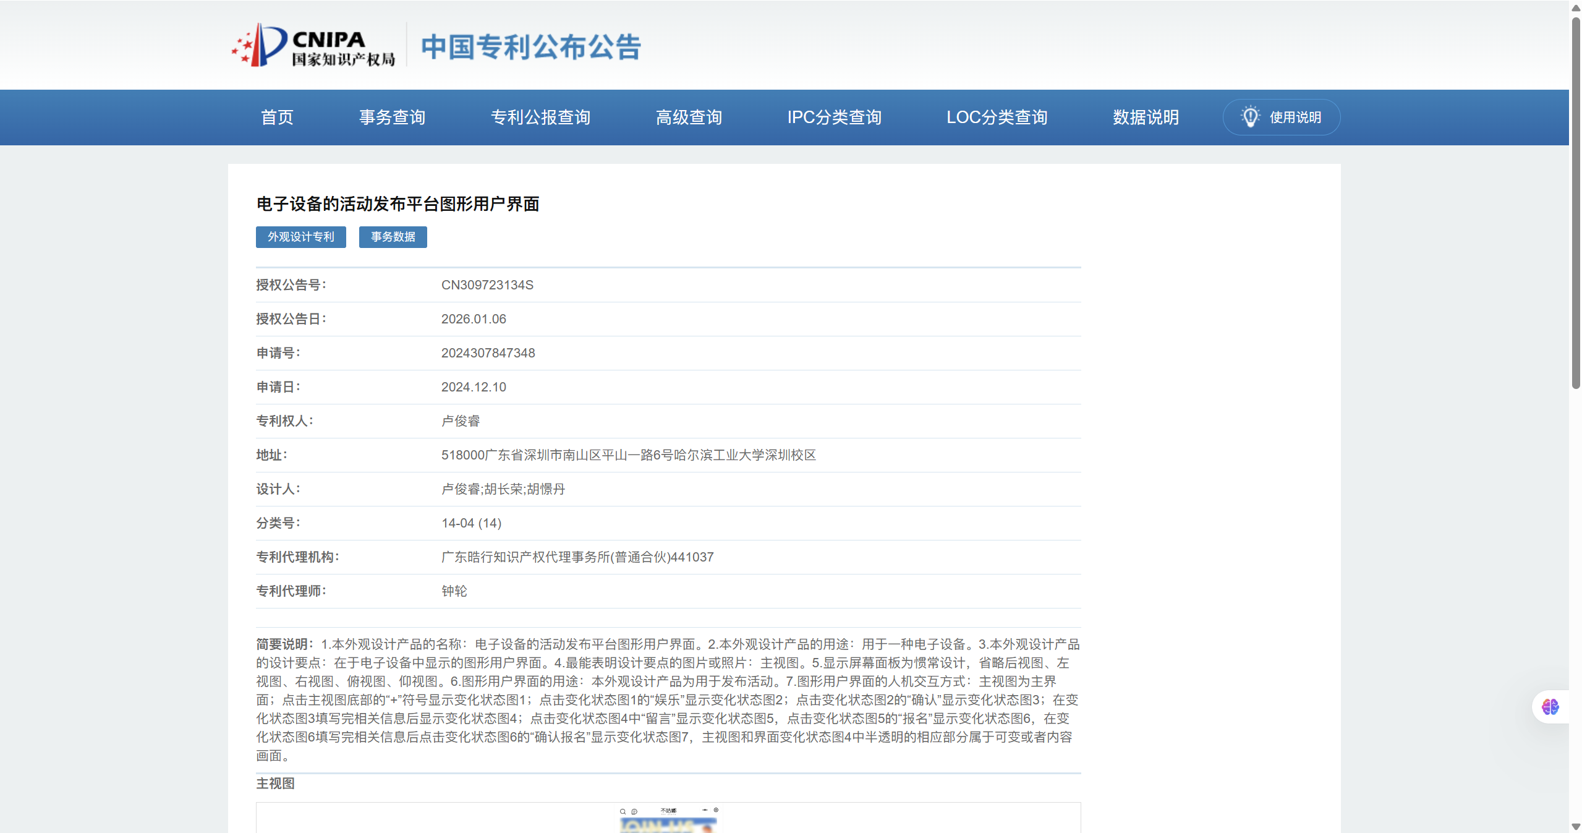Click the 专利代理机构 label
This screenshot has height=833, width=1582.
[x=298, y=557]
